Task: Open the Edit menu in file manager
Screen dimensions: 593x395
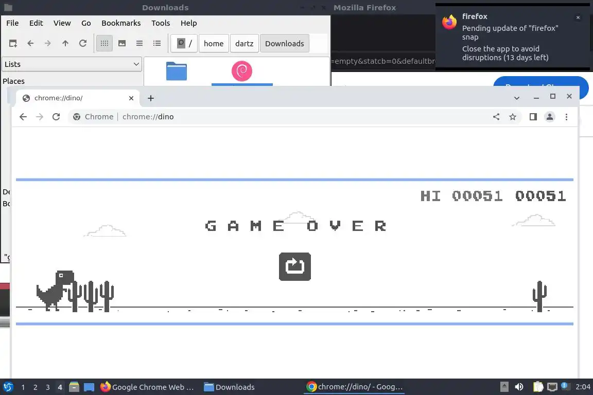Action: click(36, 23)
